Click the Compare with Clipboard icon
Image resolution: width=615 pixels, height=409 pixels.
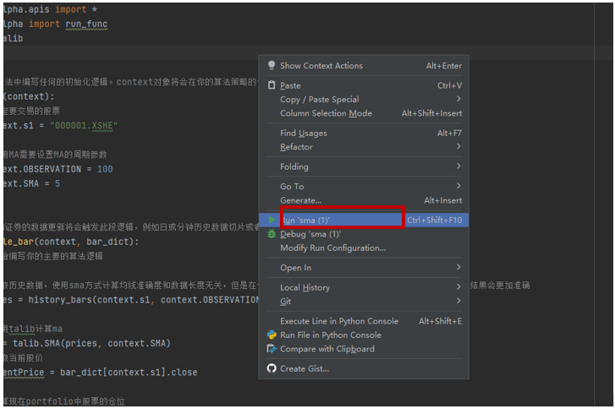click(272, 349)
